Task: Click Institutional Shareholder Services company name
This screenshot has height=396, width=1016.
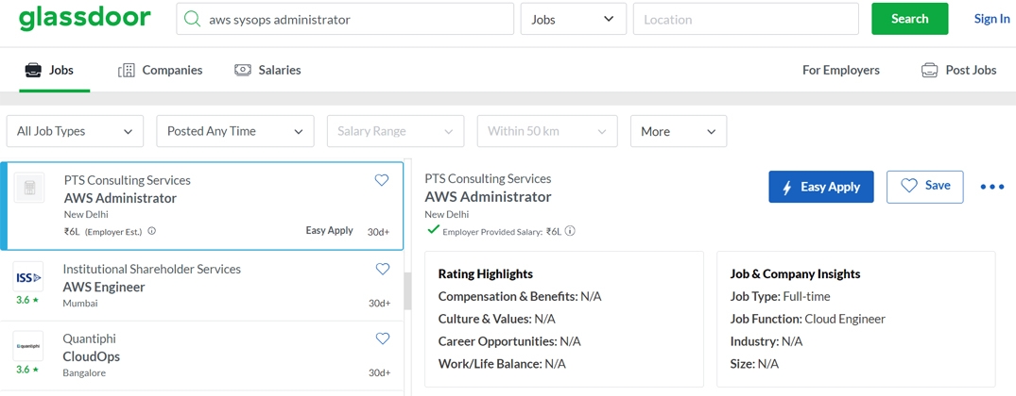Action: [151, 269]
